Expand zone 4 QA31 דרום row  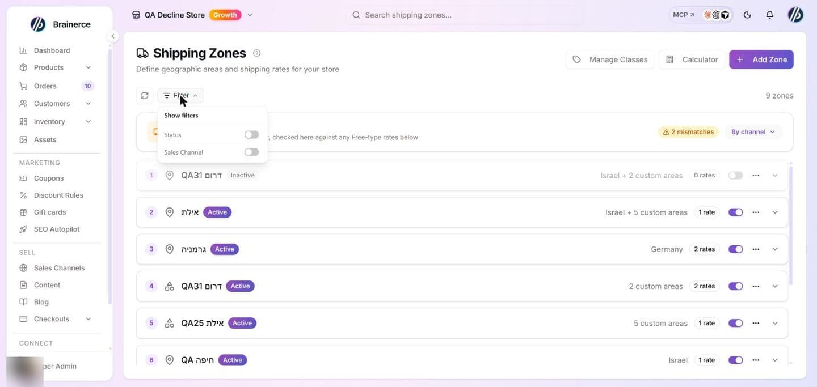775,286
